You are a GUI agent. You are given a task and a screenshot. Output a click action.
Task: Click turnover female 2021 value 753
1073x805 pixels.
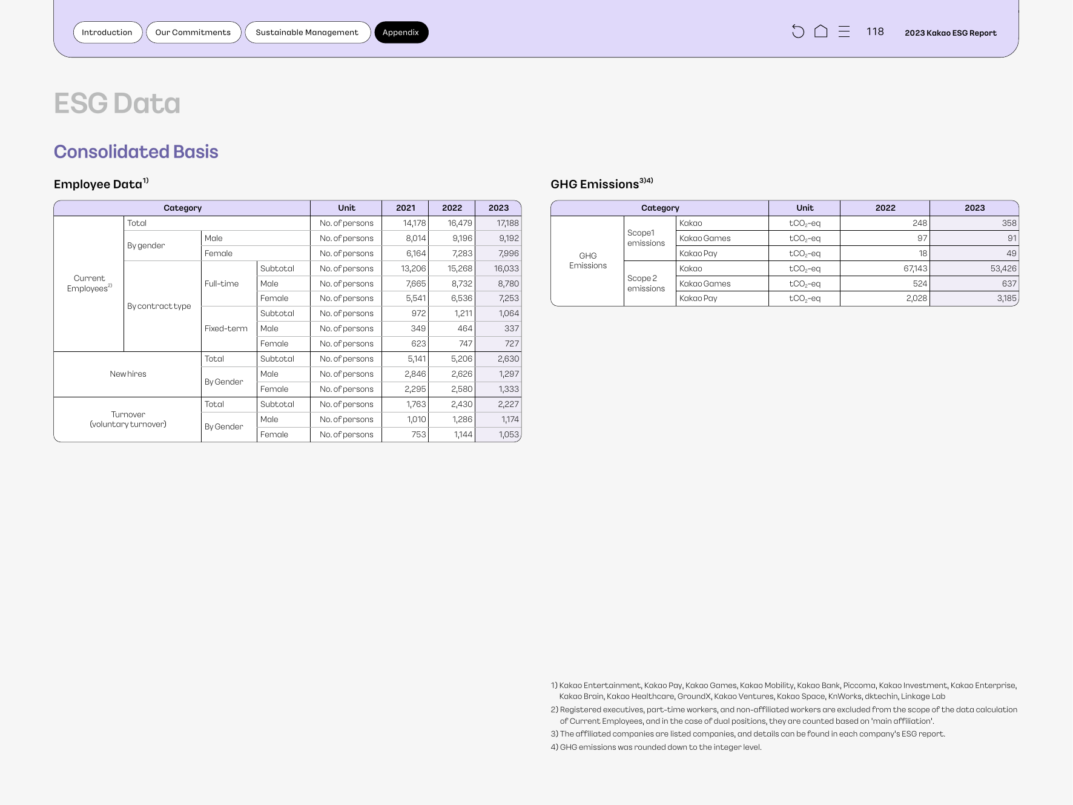click(418, 434)
